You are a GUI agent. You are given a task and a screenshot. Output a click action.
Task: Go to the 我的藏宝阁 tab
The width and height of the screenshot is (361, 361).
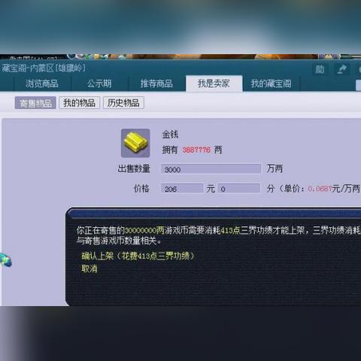point(272,83)
